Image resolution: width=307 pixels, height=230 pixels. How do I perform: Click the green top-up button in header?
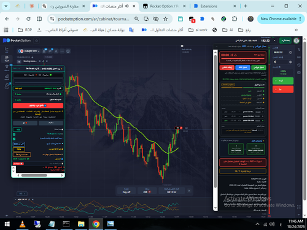[x=286, y=40]
